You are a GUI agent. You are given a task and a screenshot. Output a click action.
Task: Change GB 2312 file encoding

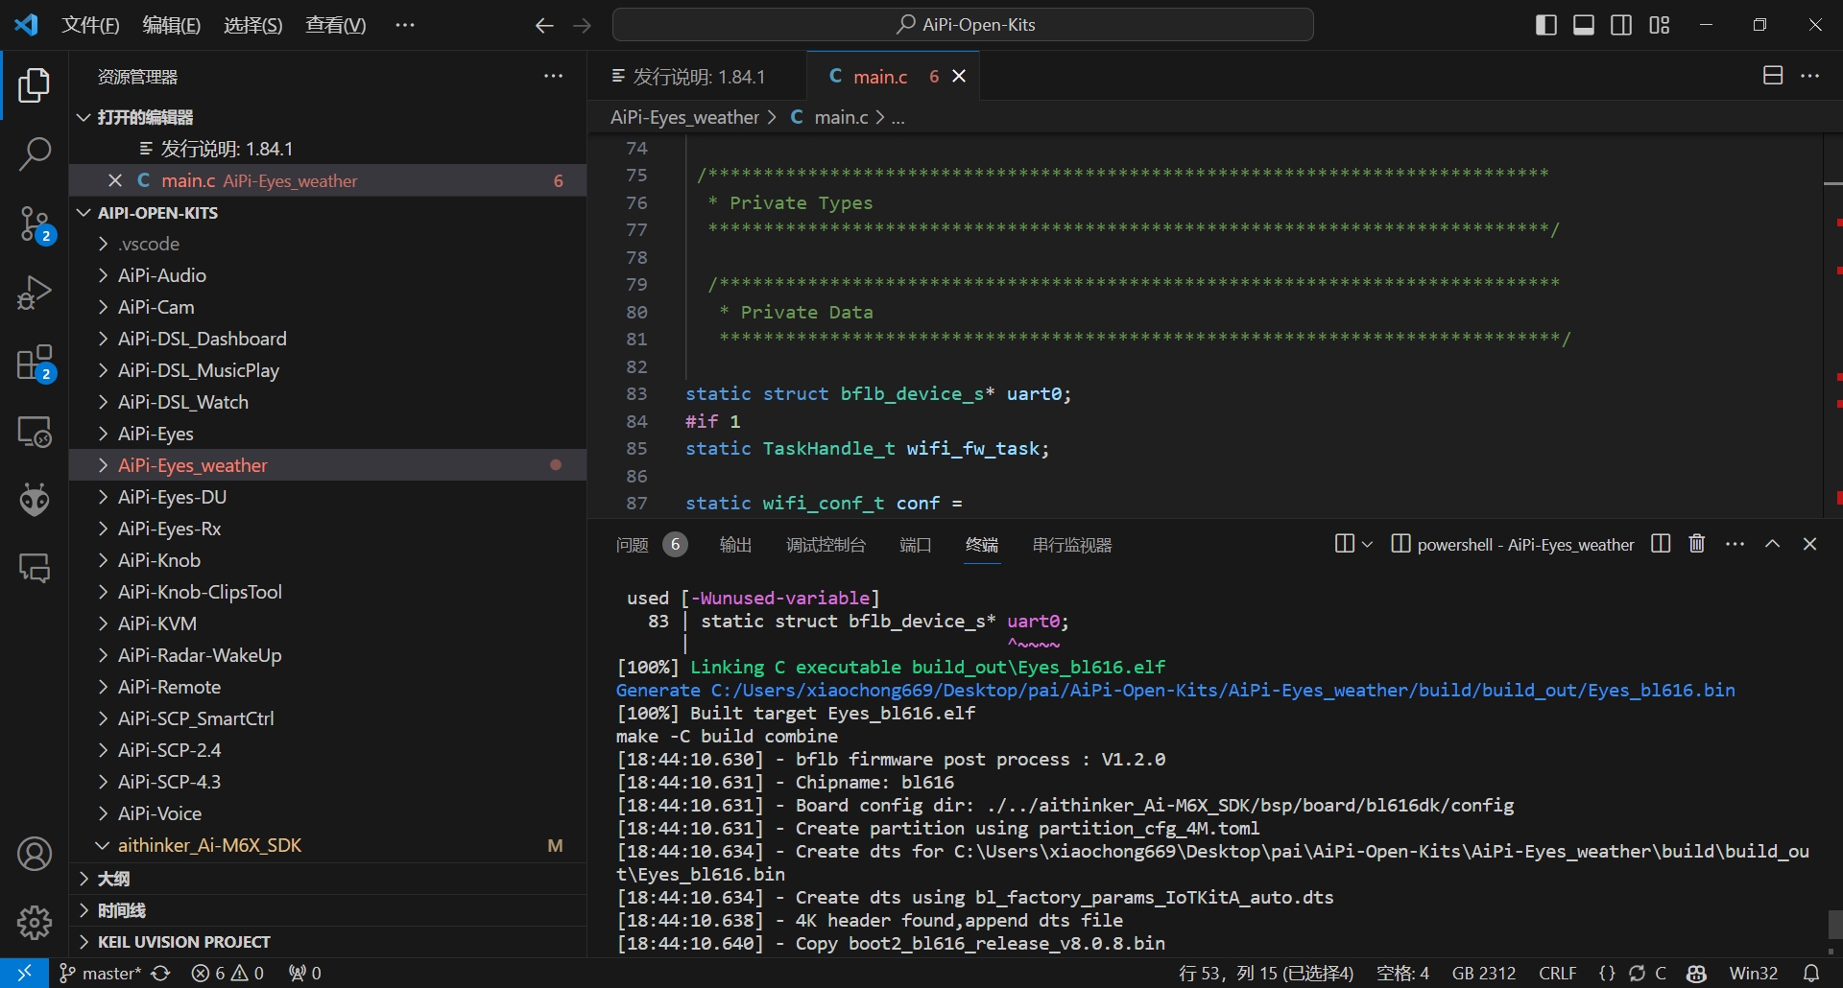click(1483, 973)
